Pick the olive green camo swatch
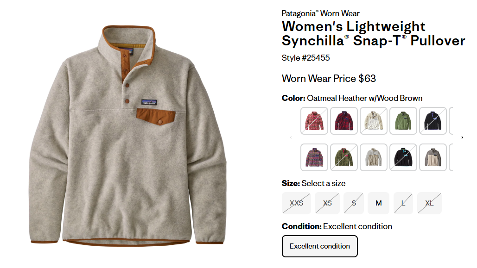Image resolution: width=477 pixels, height=268 pixels. coord(344,157)
